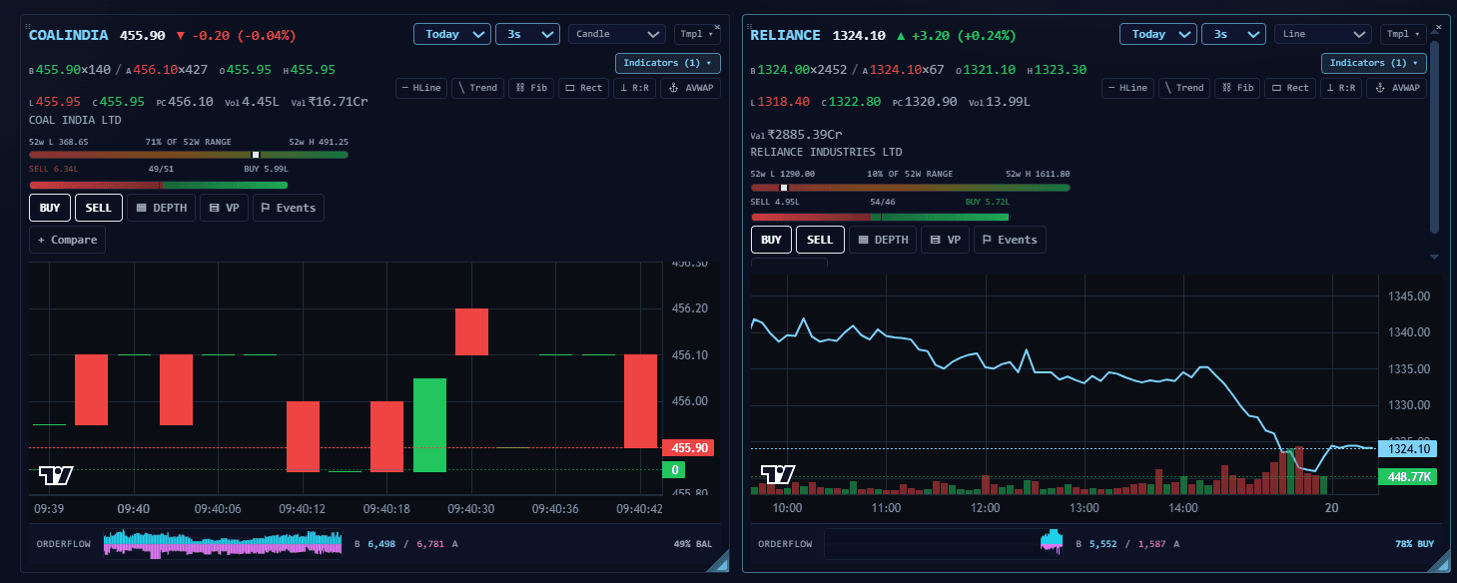Open Line chart type dropdown
Screen dimensions: 1457x583
pos(1323,34)
